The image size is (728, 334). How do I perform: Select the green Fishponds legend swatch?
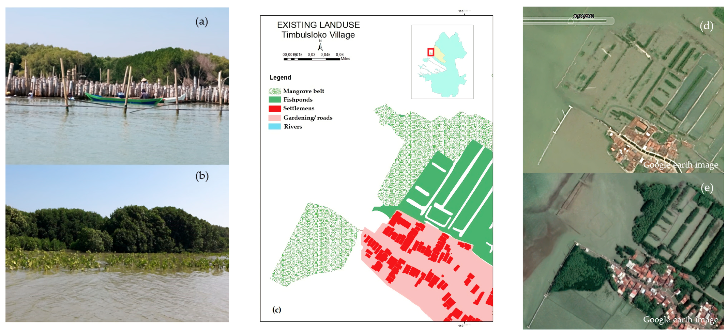click(275, 99)
